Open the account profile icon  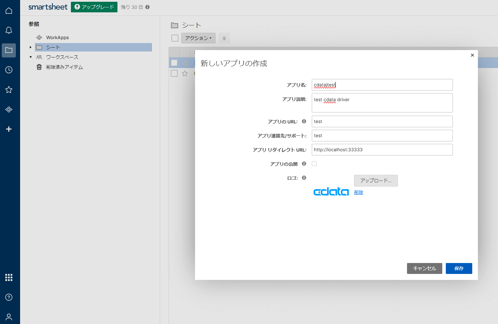(x=9, y=317)
